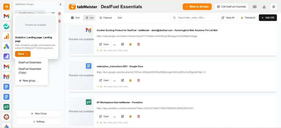Viewport: 281px width, 128px height.
Task: Open the notes icon on the PandaDoc card
Action: coord(131,116)
